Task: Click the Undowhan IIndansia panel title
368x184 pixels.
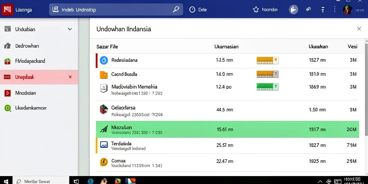Action: point(124,29)
